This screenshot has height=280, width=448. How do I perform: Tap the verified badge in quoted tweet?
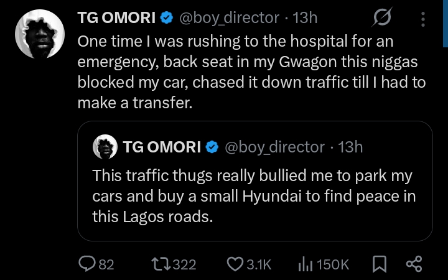click(x=212, y=147)
